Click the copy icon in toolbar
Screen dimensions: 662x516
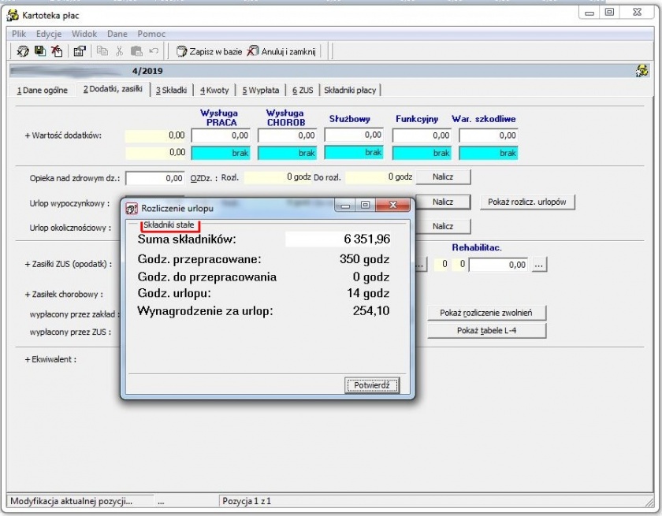click(x=102, y=51)
